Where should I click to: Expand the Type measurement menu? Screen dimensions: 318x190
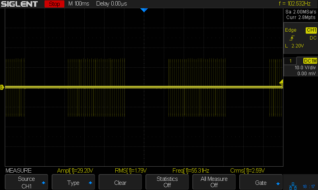[73, 182]
